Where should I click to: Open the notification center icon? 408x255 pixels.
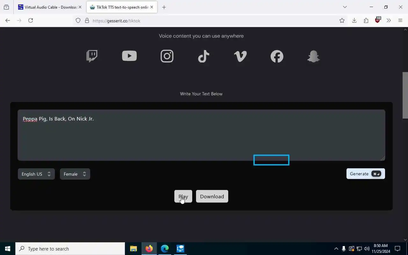397,249
